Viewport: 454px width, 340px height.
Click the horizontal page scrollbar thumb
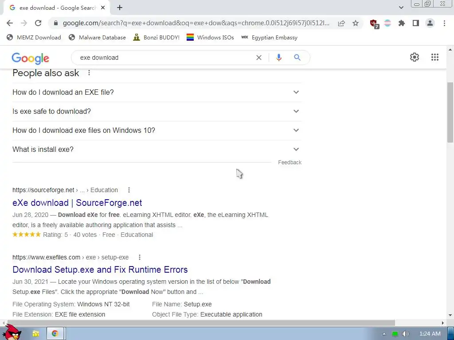201,323
